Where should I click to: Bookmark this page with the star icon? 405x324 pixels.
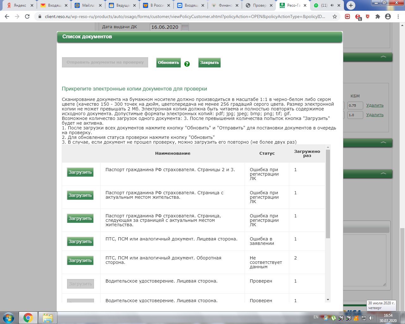pos(335,16)
